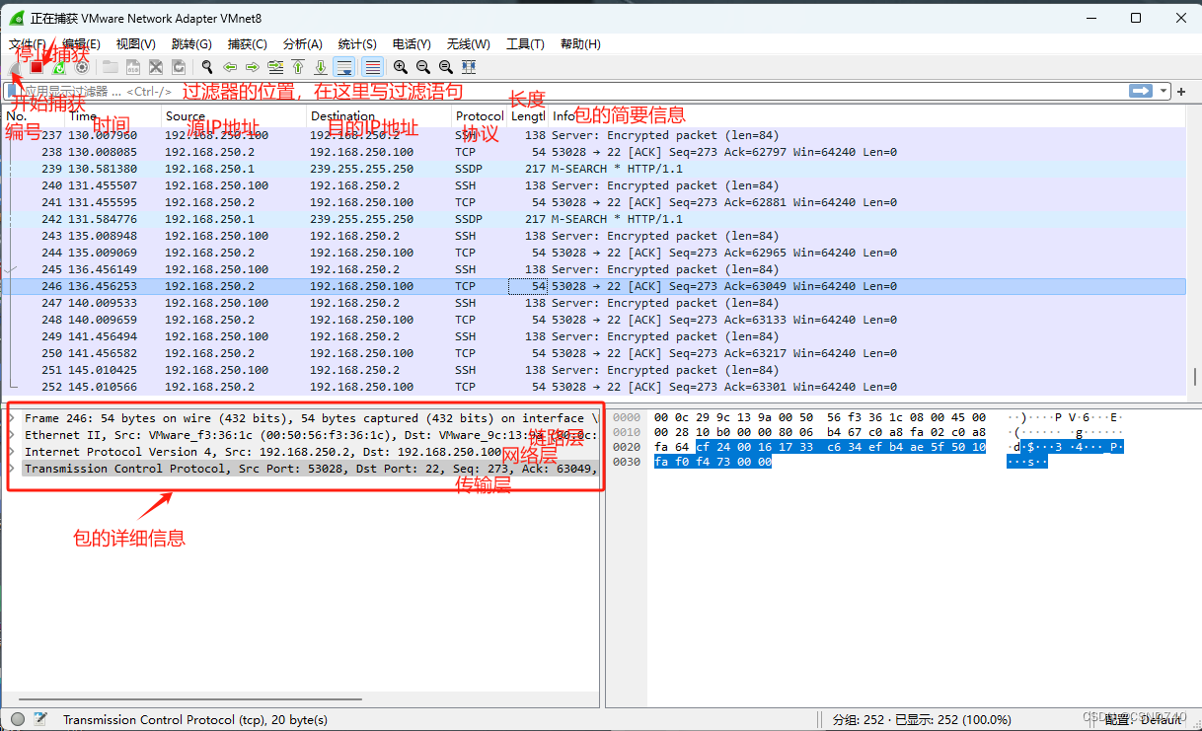Enable the capture comment pencil icon
The height and width of the screenshot is (731, 1202).
point(40,719)
